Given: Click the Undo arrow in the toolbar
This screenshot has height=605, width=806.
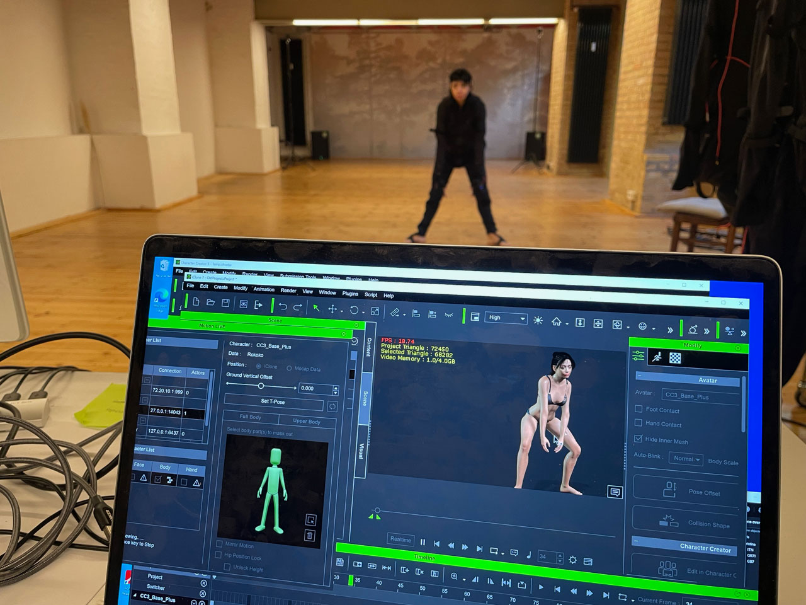Looking at the screenshot, I should click(283, 307).
